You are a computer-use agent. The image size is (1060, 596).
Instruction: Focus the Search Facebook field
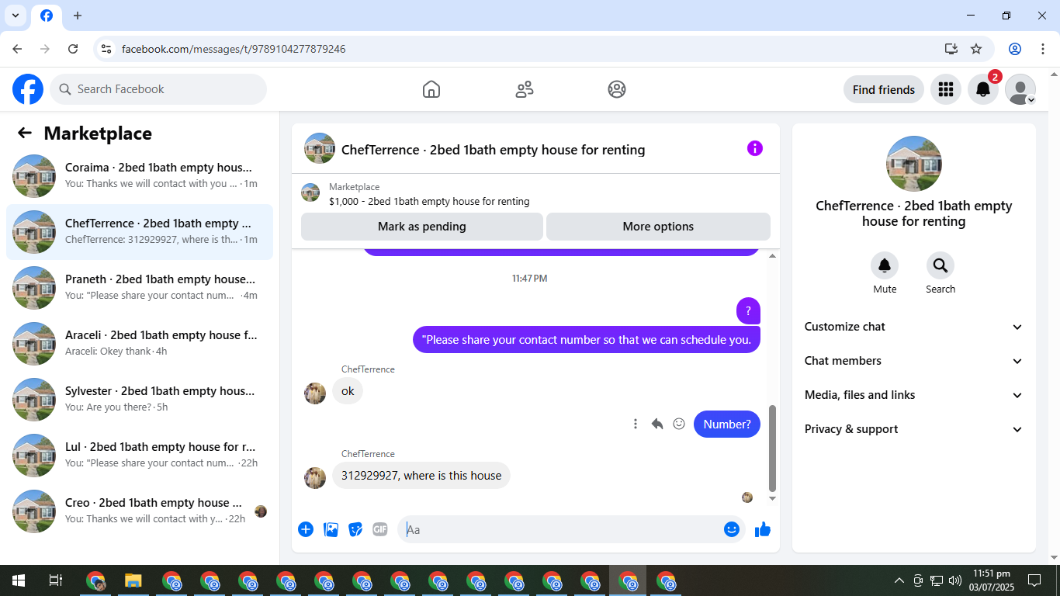click(158, 89)
